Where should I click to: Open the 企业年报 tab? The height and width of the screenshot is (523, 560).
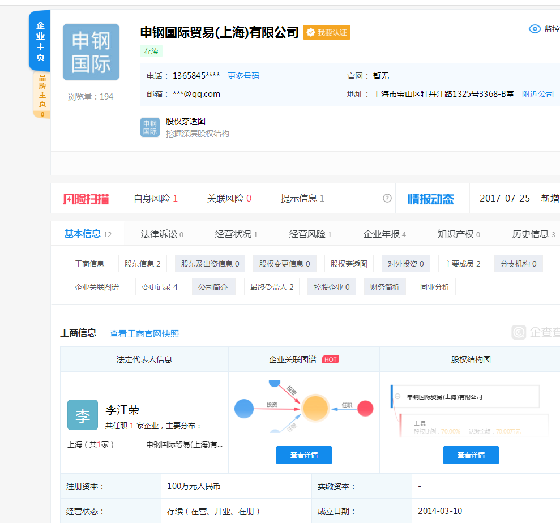[384, 234]
